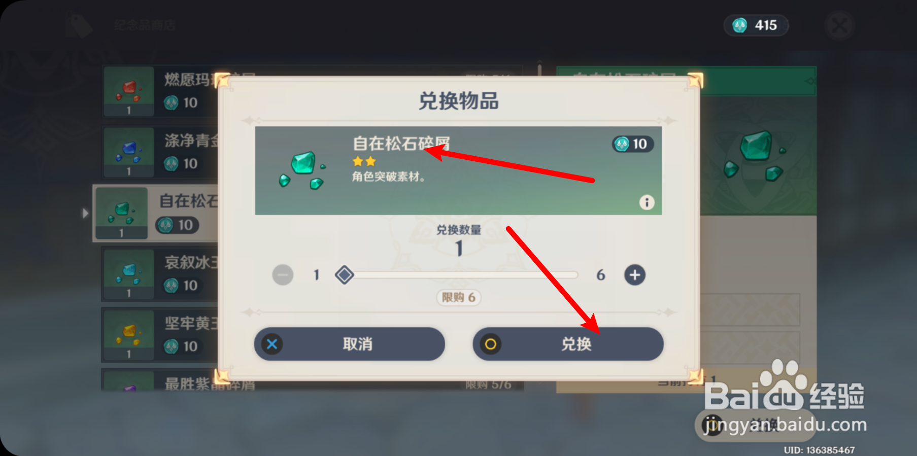Image resolution: width=917 pixels, height=456 pixels.
Task: Decrease quantity with the minus button
Action: (283, 275)
